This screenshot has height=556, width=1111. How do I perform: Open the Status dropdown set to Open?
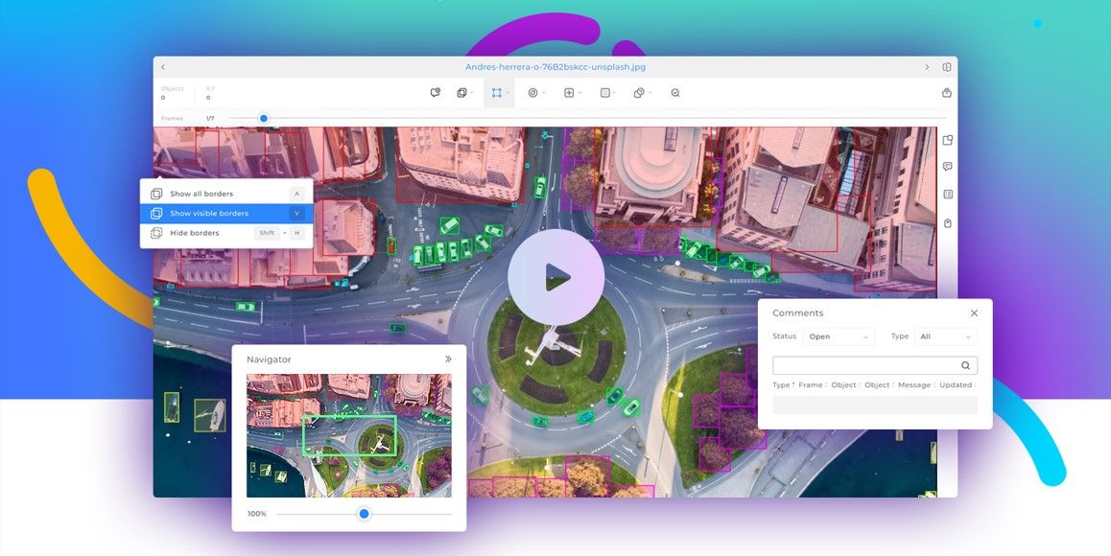[838, 336]
